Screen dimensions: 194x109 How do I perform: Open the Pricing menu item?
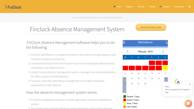point(152,7)
